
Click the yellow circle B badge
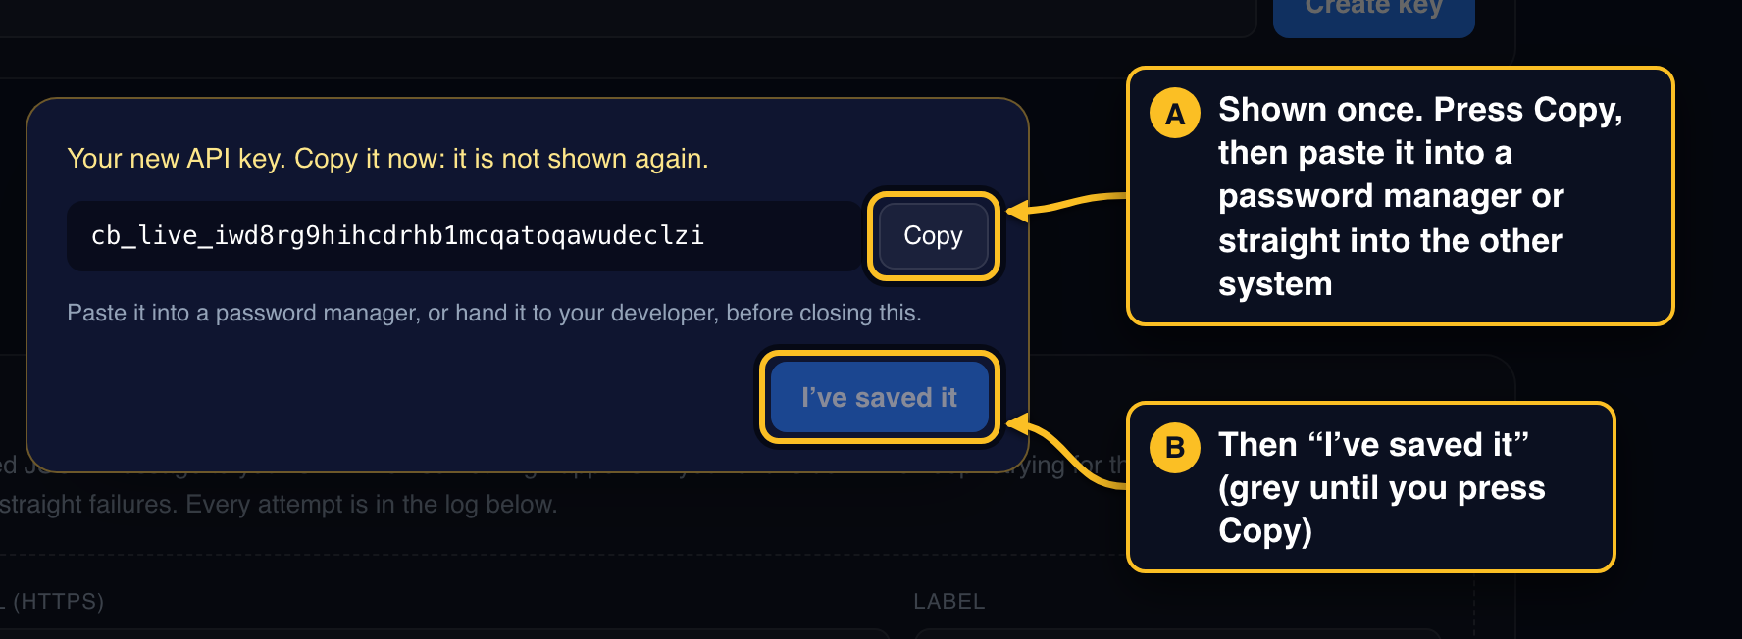[1174, 448]
